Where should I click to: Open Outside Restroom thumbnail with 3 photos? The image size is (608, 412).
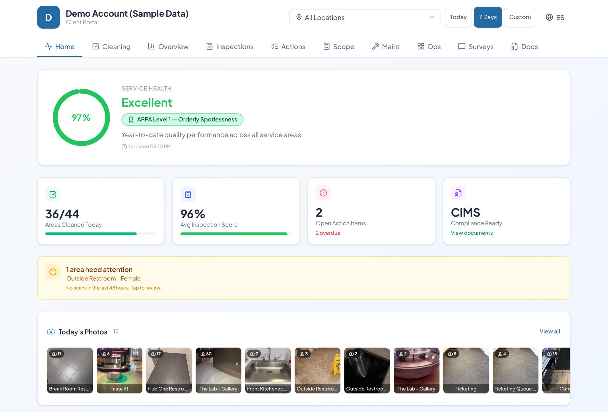tap(317, 370)
